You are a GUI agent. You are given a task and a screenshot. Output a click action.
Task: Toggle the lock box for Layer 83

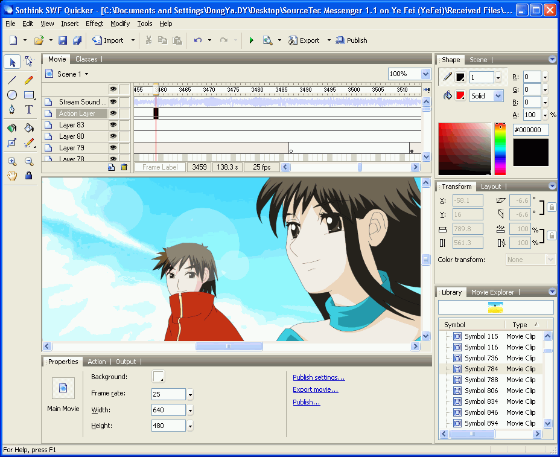point(124,125)
